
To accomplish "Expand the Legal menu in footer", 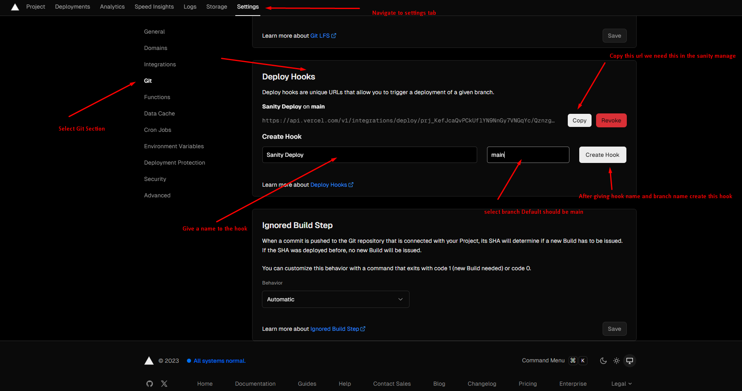I will tap(621, 384).
